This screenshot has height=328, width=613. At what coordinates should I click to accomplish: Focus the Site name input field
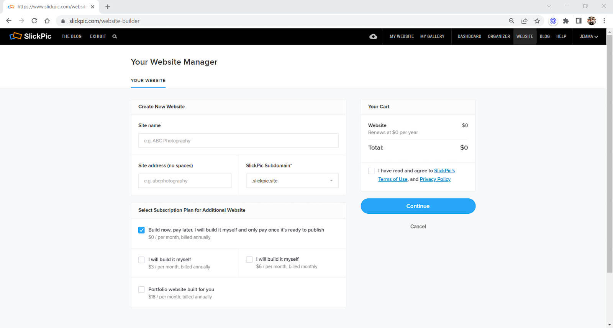coord(238,141)
